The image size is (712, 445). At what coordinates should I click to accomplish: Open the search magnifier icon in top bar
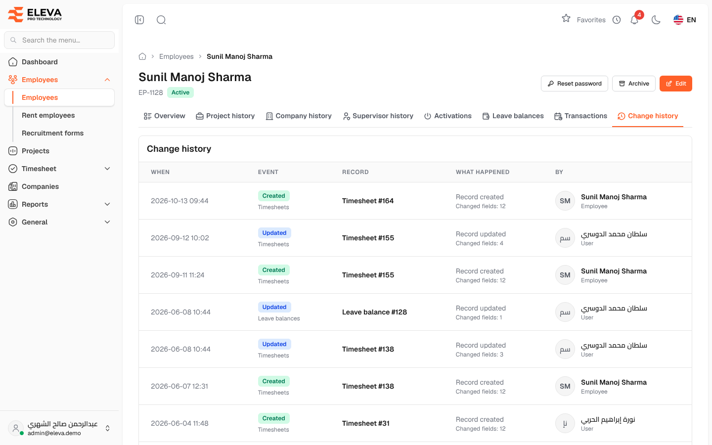(161, 20)
